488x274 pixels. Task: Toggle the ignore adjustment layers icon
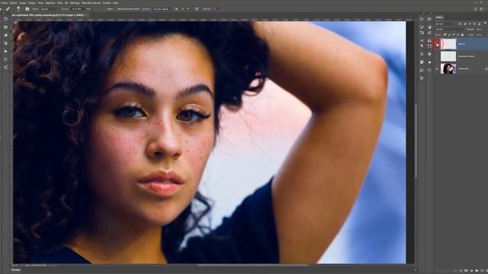point(176,9)
